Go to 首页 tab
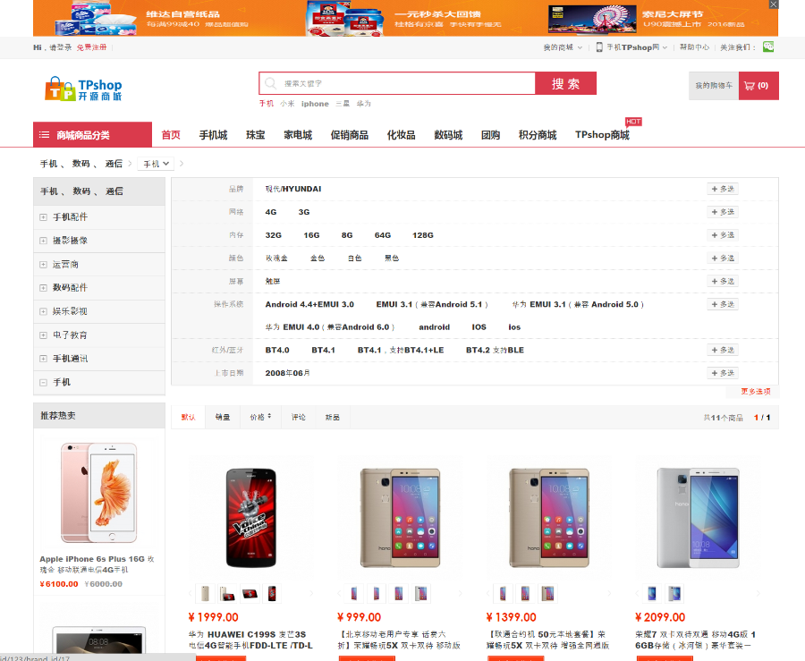The width and height of the screenshot is (805, 661). pos(171,135)
